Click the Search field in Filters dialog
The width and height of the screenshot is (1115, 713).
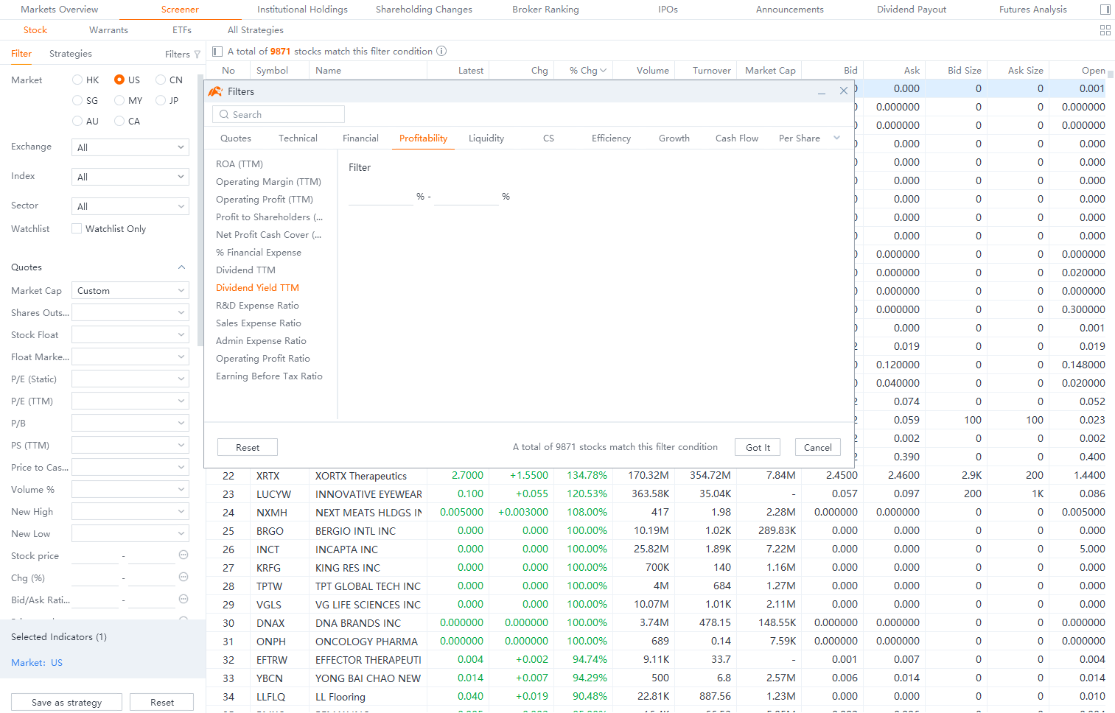coord(279,114)
